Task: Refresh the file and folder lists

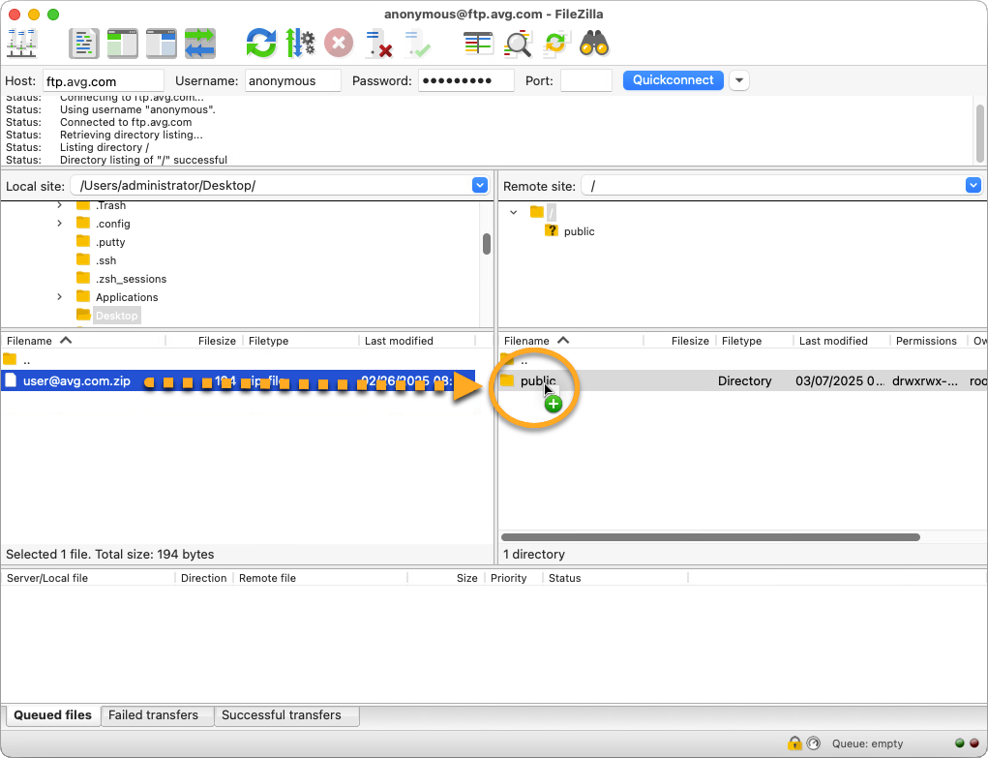Action: click(x=260, y=44)
